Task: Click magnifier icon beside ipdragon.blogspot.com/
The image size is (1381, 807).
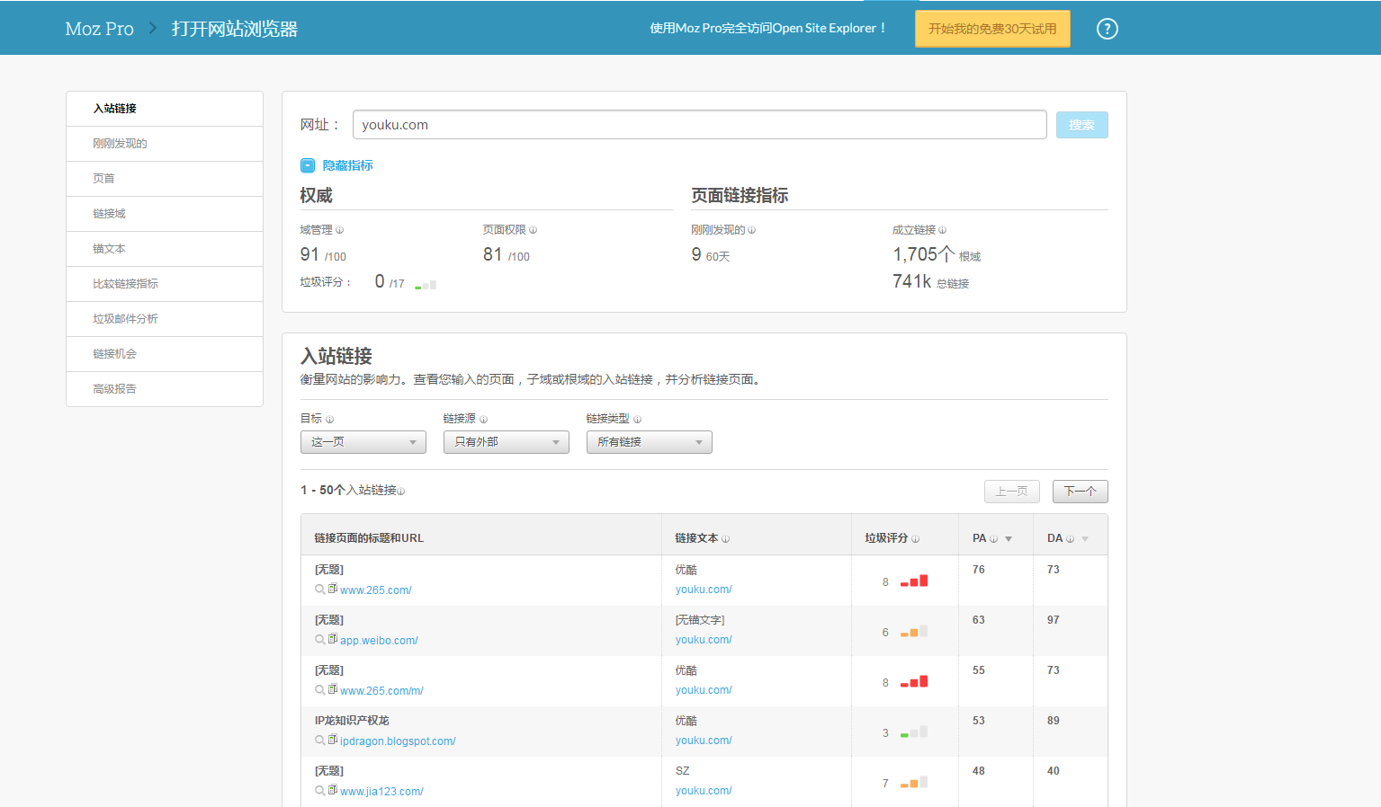Action: (319, 740)
